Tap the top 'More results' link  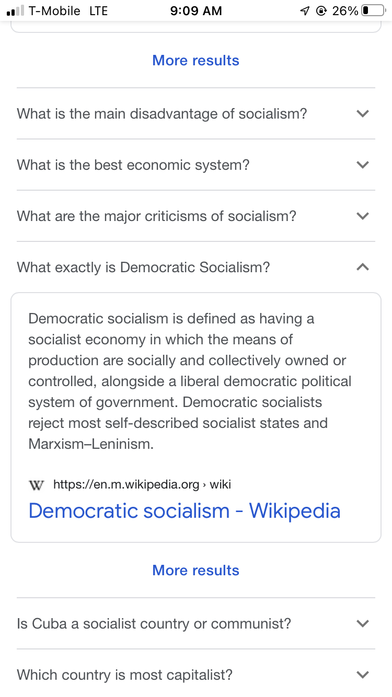pyautogui.click(x=195, y=61)
